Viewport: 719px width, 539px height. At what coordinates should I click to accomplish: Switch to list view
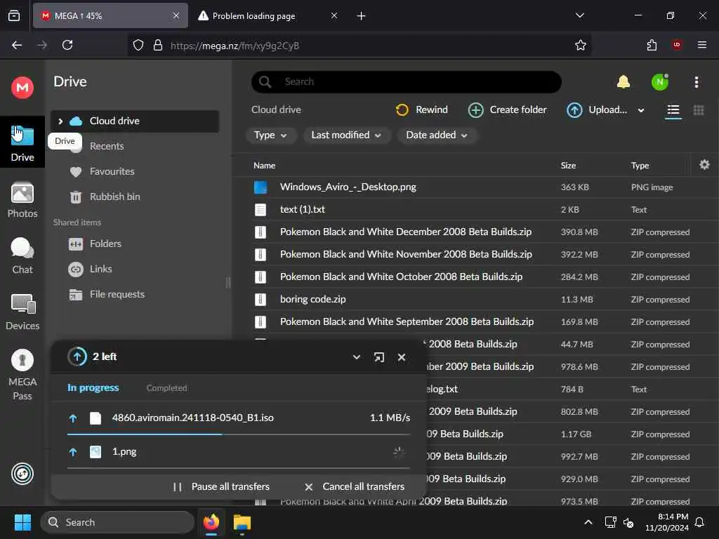coord(673,110)
